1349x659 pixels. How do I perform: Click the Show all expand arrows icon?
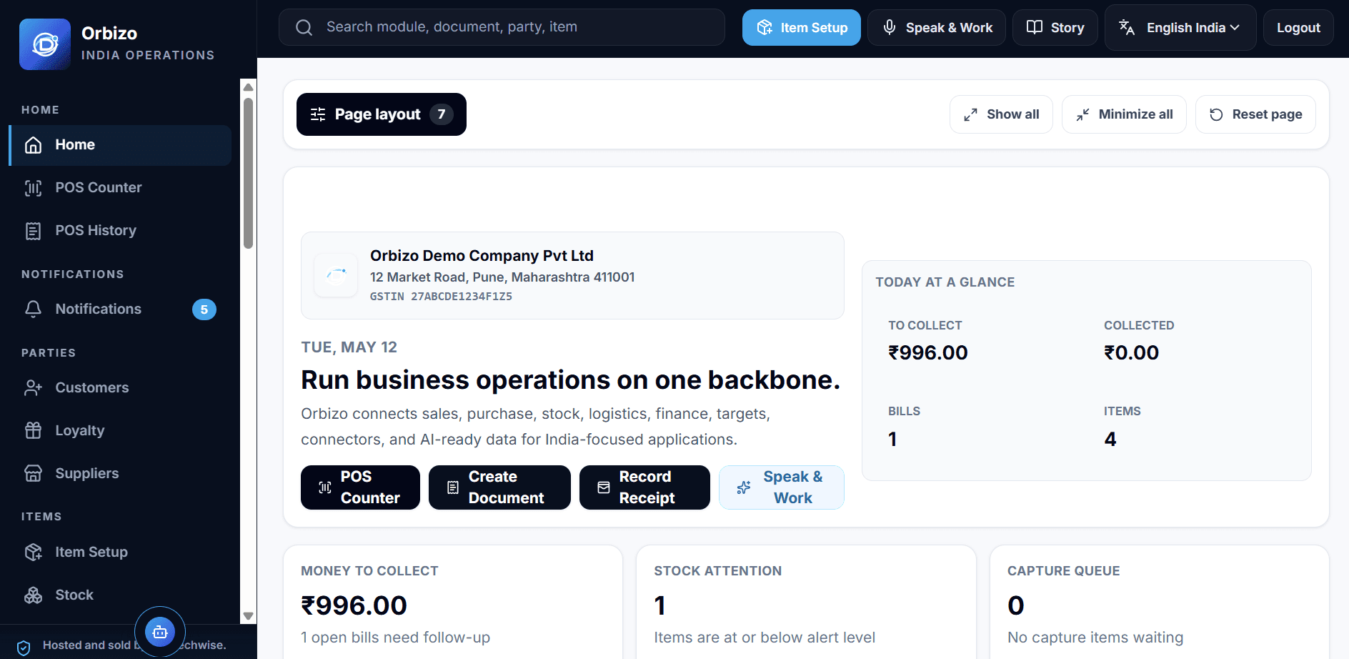(x=970, y=114)
